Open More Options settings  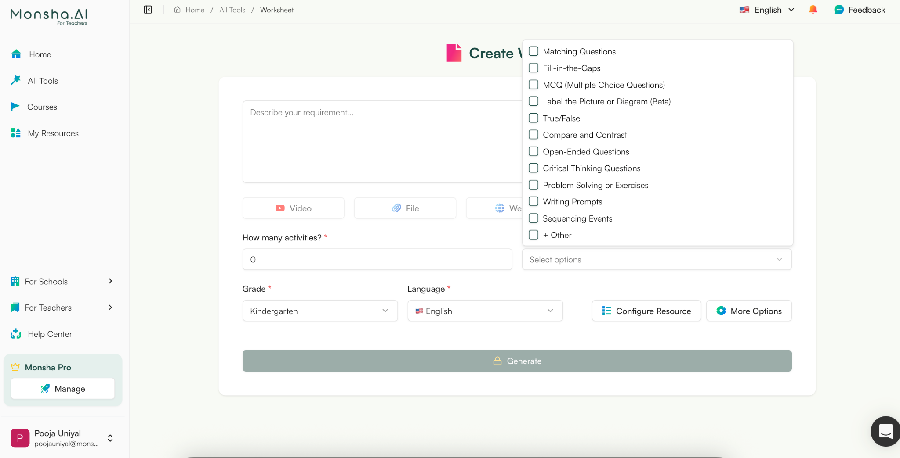point(748,311)
